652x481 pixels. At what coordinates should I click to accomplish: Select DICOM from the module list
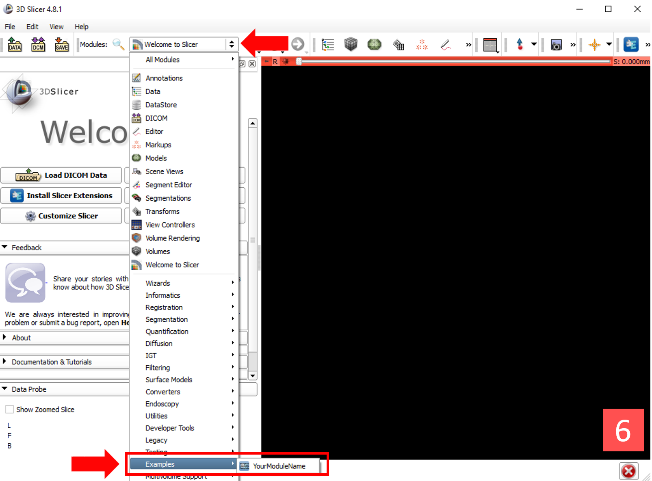pos(184,118)
